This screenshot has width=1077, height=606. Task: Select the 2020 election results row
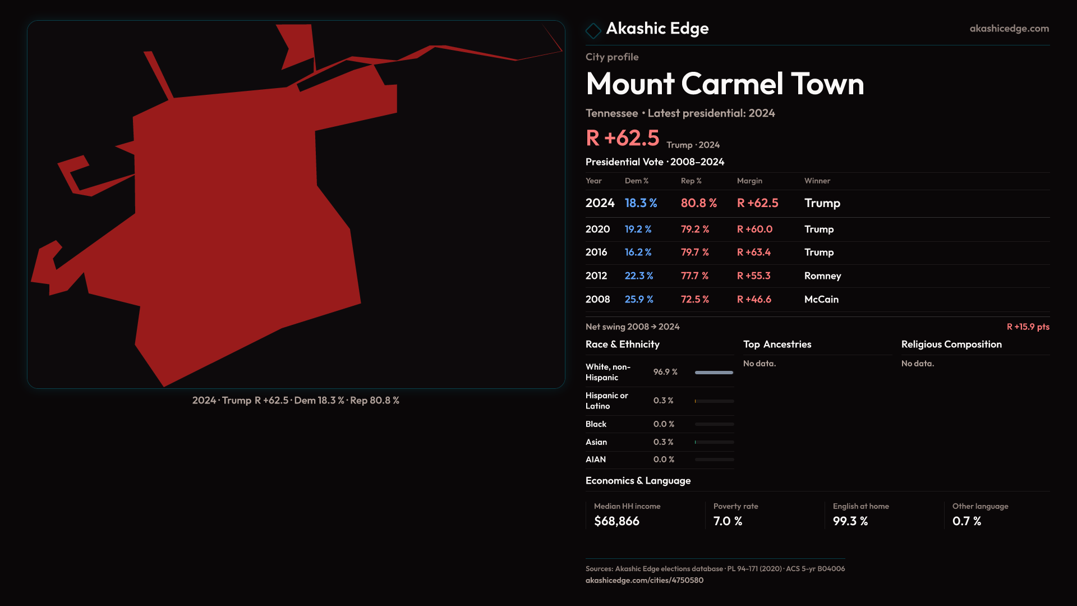pyautogui.click(x=817, y=229)
